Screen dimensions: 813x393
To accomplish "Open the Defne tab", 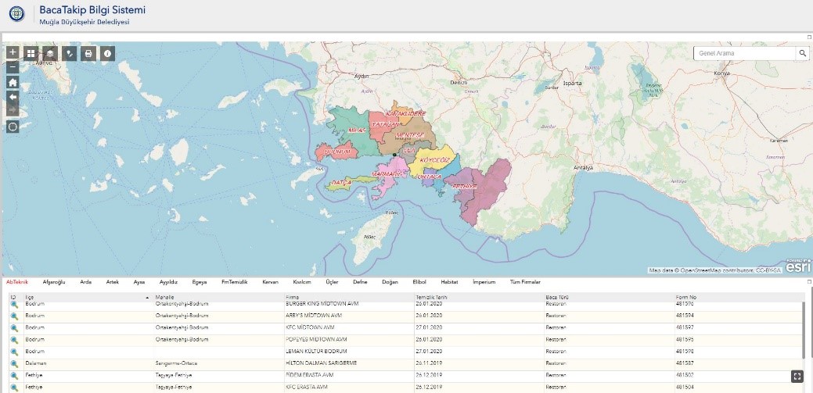I will [x=360, y=282].
